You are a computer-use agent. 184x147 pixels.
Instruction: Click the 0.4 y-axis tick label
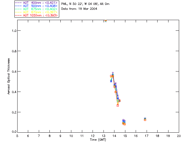(14, 92)
